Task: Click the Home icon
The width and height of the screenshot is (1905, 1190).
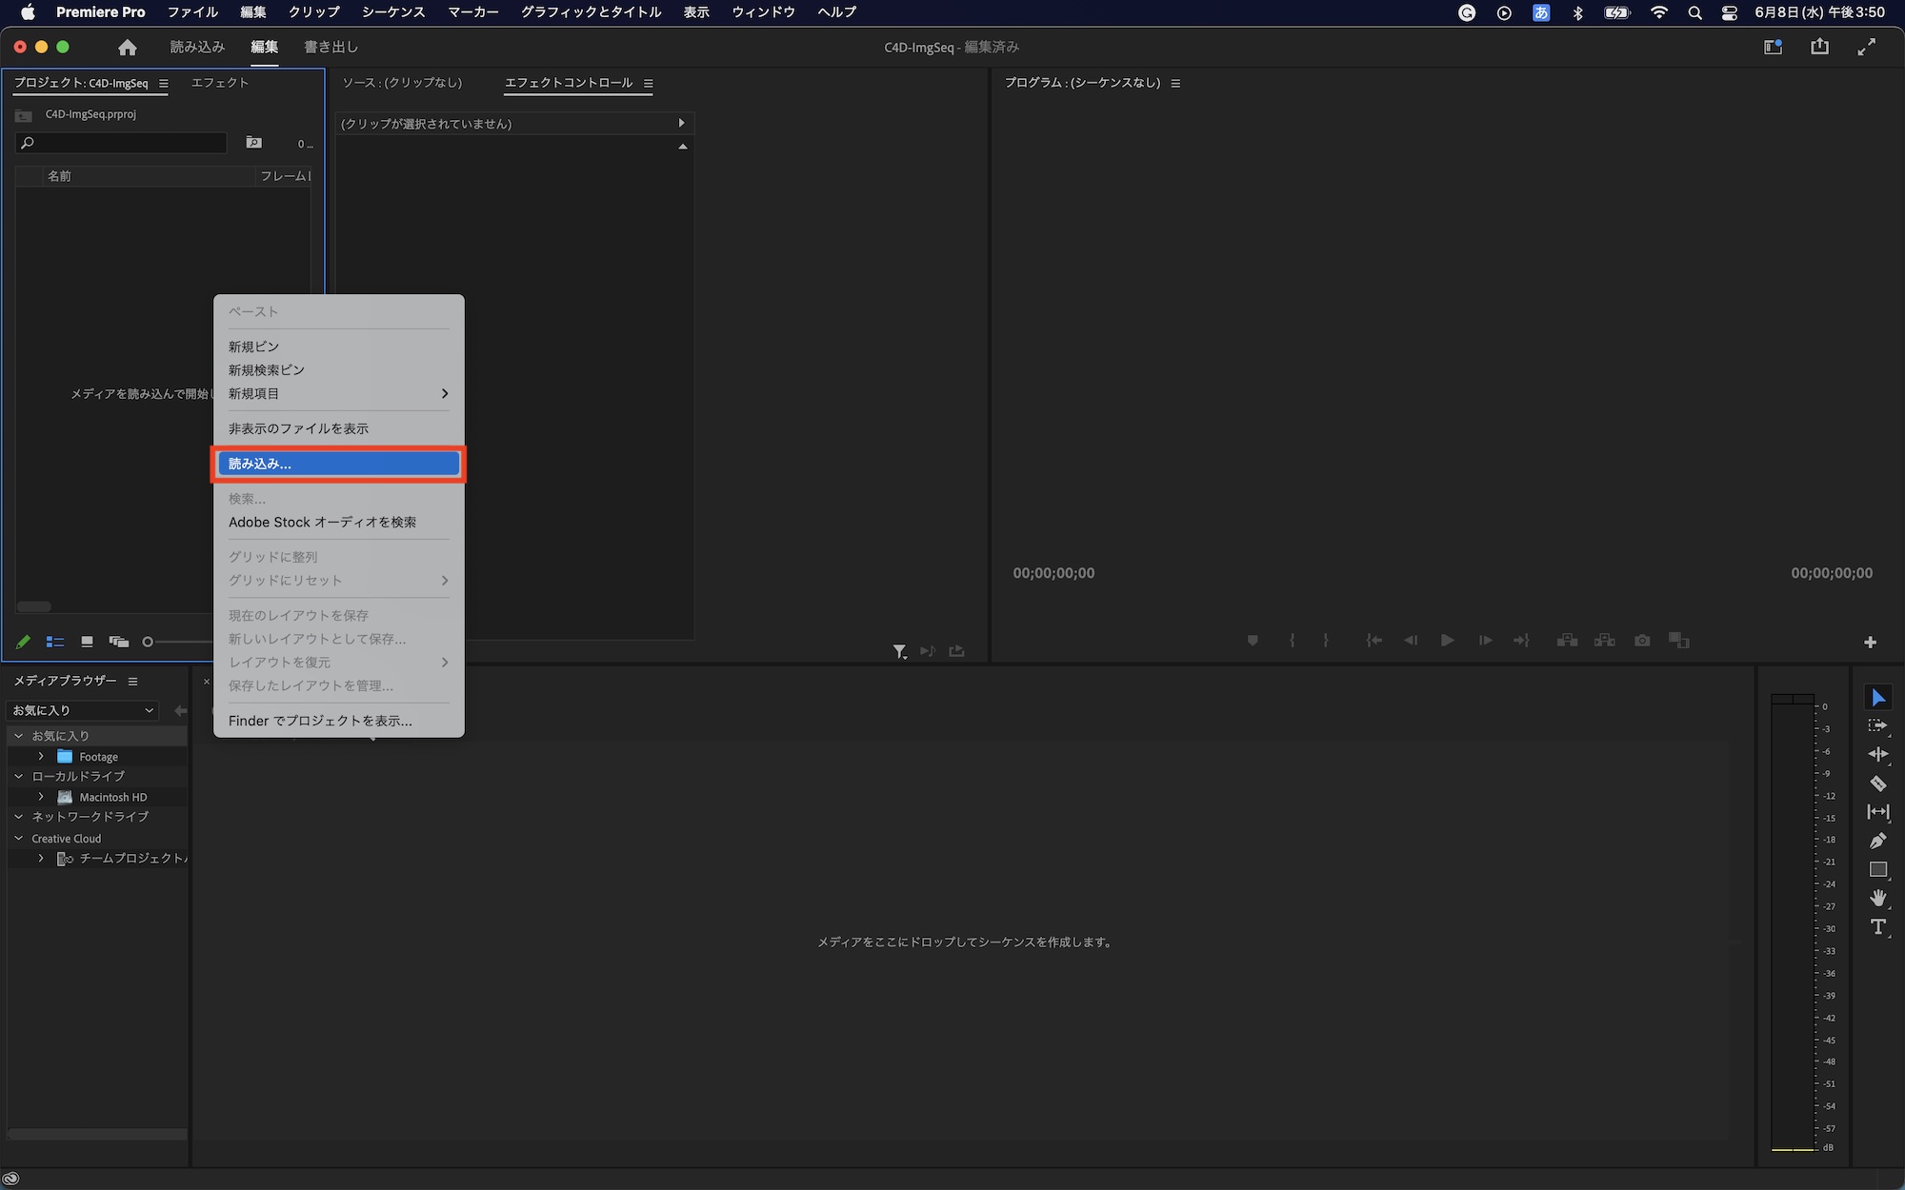Action: (128, 48)
